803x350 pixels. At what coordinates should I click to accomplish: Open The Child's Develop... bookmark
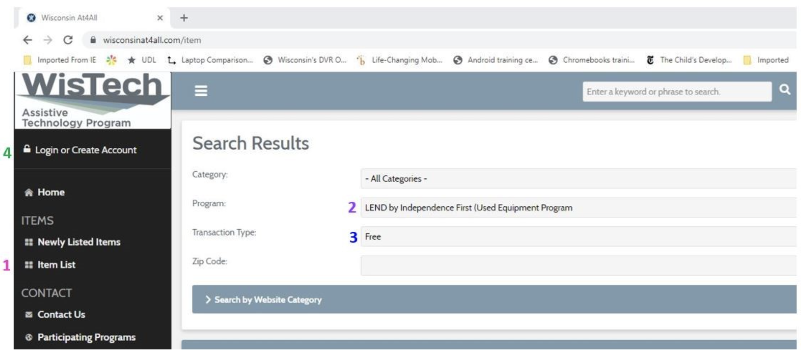click(689, 60)
